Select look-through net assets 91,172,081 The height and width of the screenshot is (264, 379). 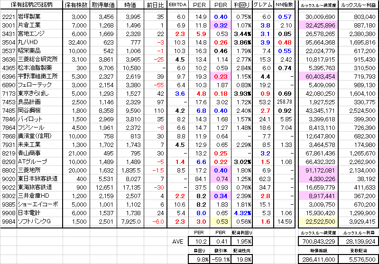[318, 170]
